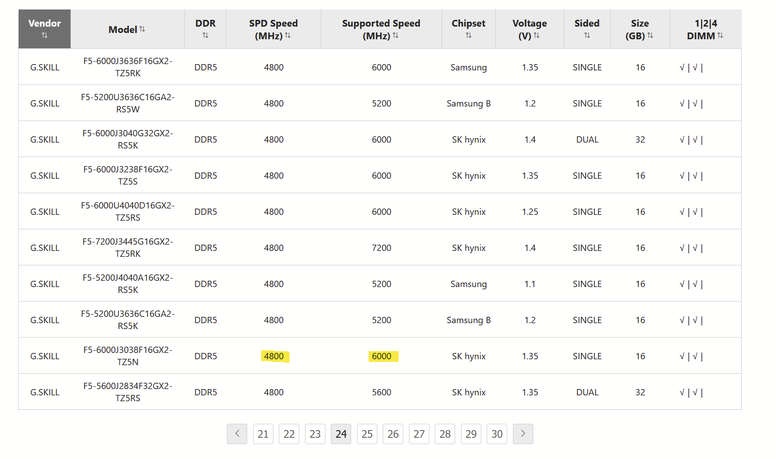Click highlighted 4800 SPD speed cell
This screenshot has width=776, height=459.
pyautogui.click(x=274, y=356)
